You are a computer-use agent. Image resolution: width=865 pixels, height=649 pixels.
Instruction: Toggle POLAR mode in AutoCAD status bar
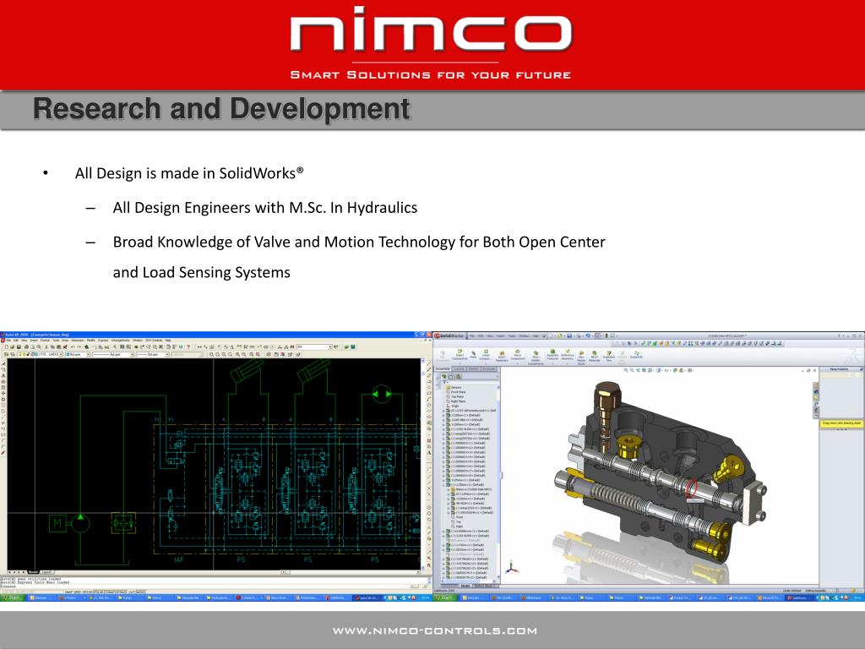pyautogui.click(x=99, y=592)
